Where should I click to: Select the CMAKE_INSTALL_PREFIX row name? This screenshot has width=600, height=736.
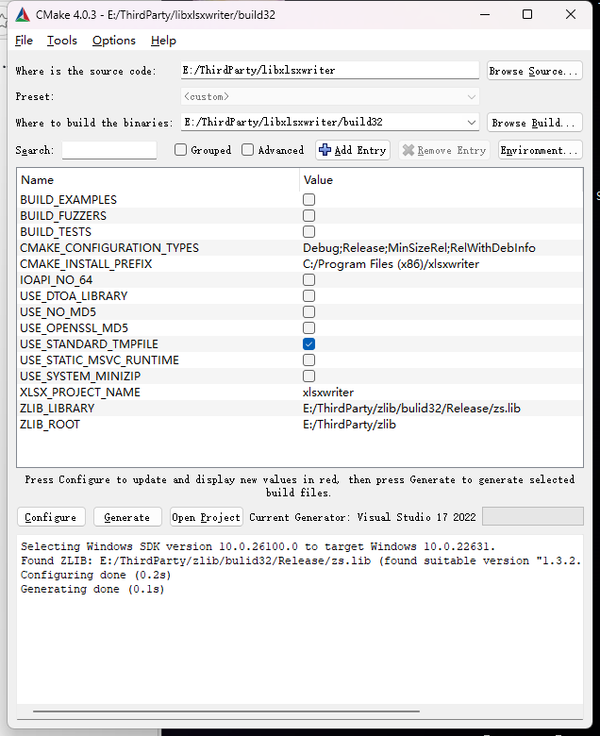(x=86, y=264)
